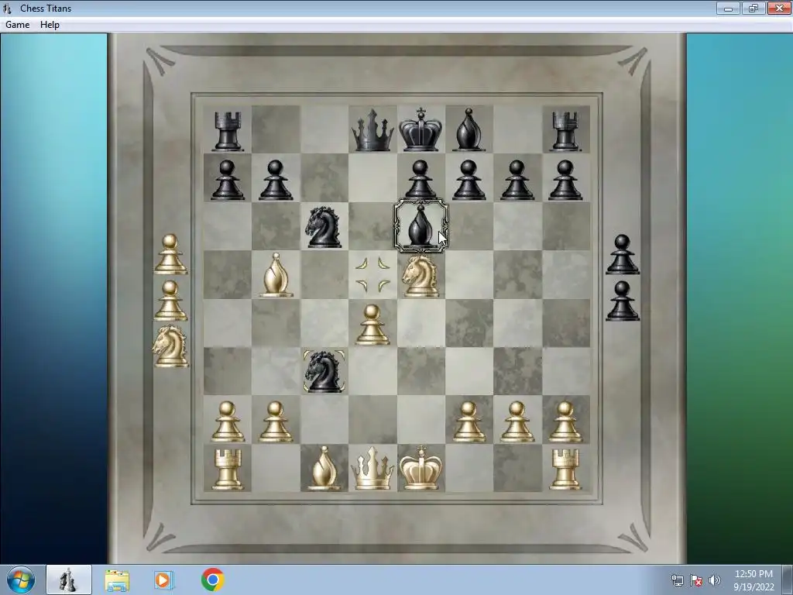
Task: Select the white rook on a1
Action: 227,469
